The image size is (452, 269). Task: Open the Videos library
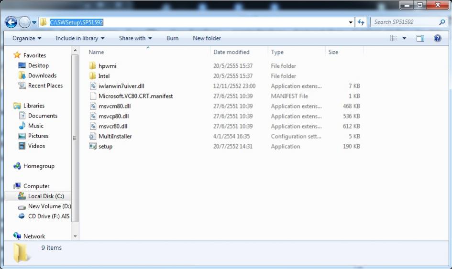tap(36, 146)
